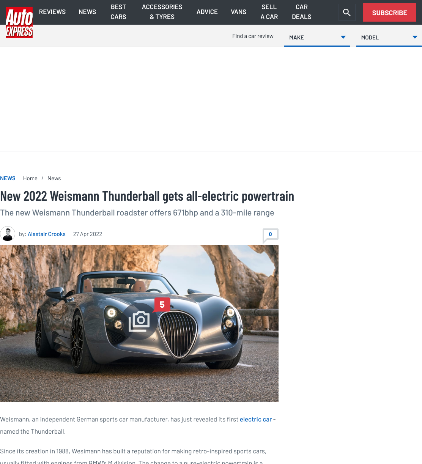Click the red SUBSCRIBE button
Viewport: 422px width, 464px height.
390,13
